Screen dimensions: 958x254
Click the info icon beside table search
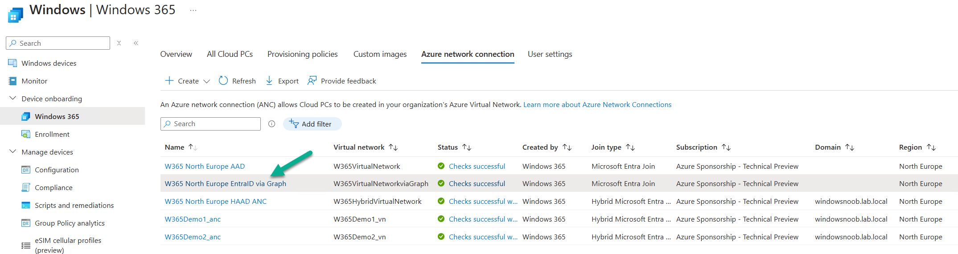271,124
